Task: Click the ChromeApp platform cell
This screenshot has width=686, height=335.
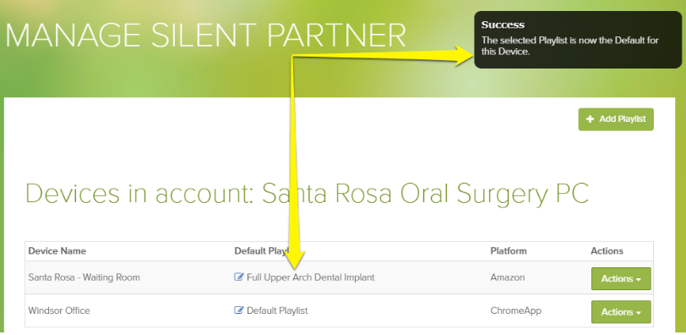Action: pyautogui.click(x=516, y=310)
